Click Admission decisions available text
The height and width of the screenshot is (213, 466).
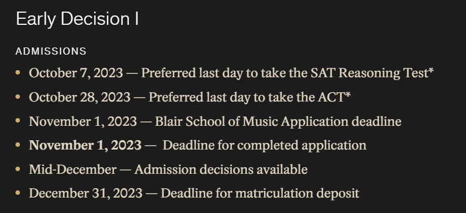pyautogui.click(x=221, y=170)
